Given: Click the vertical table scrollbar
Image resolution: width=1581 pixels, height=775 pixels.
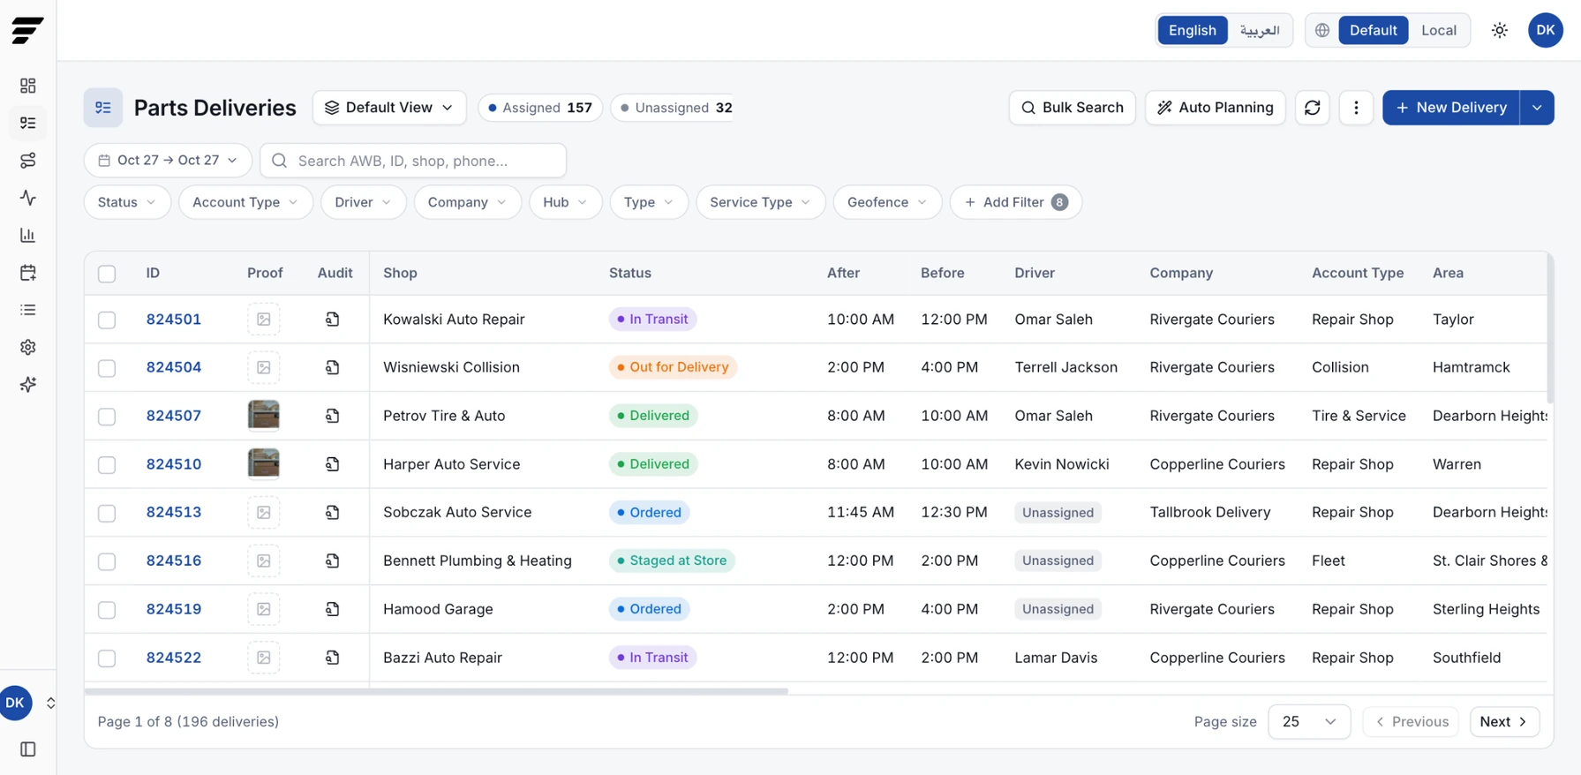Looking at the screenshot, I should point(1550,328).
